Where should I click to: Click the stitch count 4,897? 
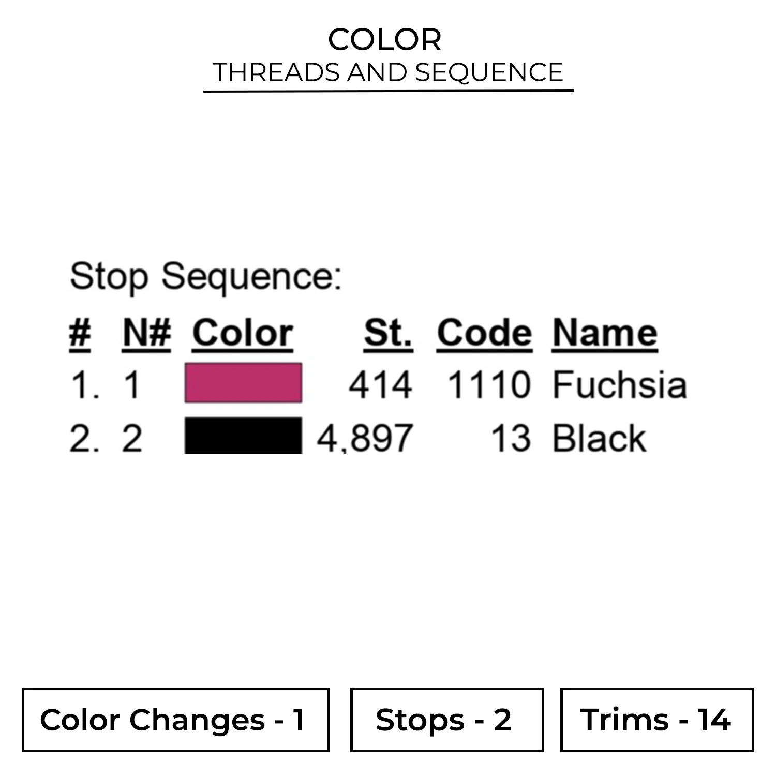tap(365, 439)
